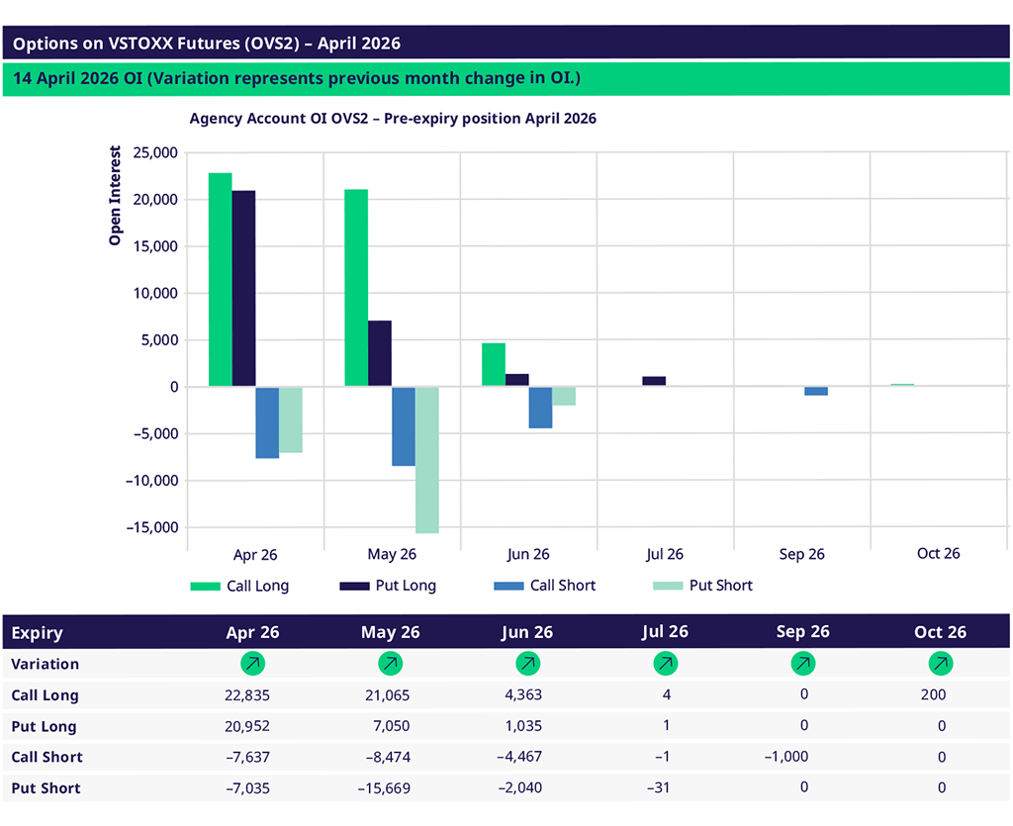The image size is (1013, 826).
Task: Click the Sep 26 variation up-arrow icon
Action: [x=803, y=663]
